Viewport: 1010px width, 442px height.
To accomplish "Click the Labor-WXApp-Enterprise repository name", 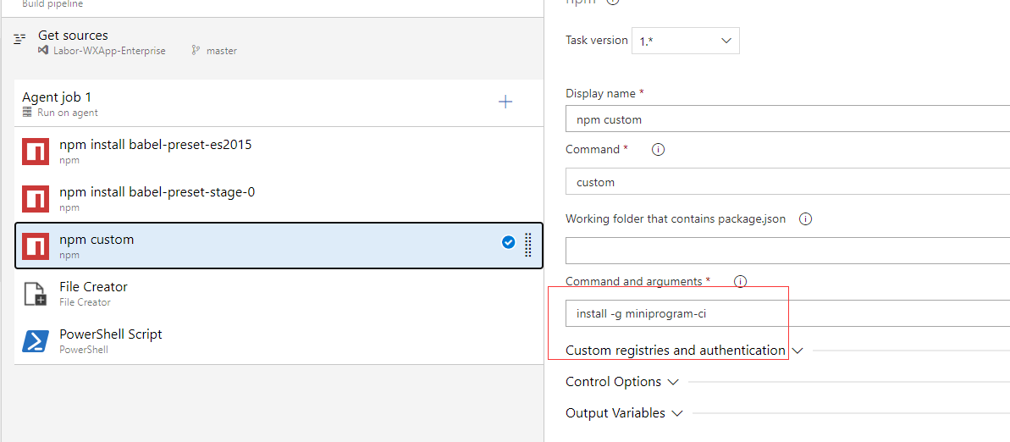I will [x=109, y=51].
